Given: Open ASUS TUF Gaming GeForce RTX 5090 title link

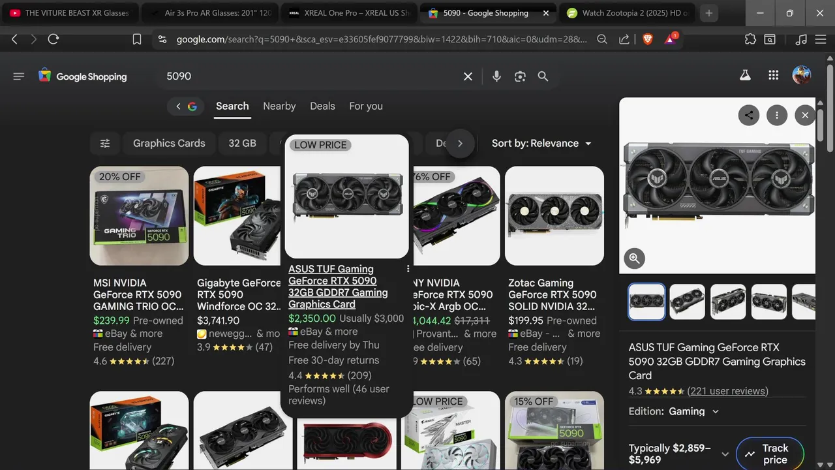Looking at the screenshot, I should (339, 287).
